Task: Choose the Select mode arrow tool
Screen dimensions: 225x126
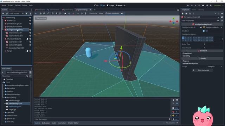Action: [x=36, y=13]
